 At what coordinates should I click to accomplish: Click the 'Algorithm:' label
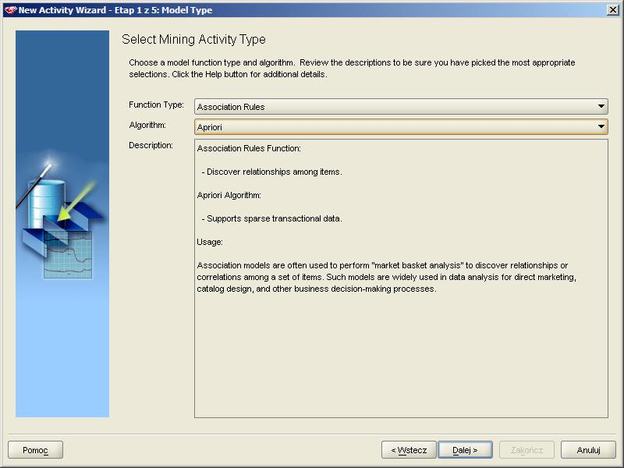pyautogui.click(x=147, y=125)
